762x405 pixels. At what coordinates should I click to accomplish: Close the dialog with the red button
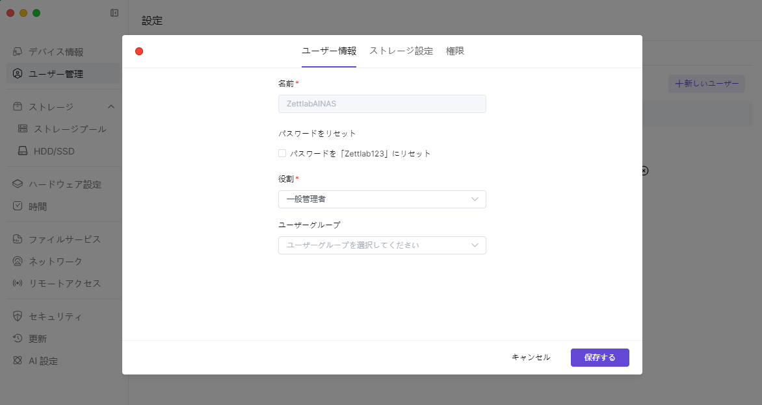[139, 51]
